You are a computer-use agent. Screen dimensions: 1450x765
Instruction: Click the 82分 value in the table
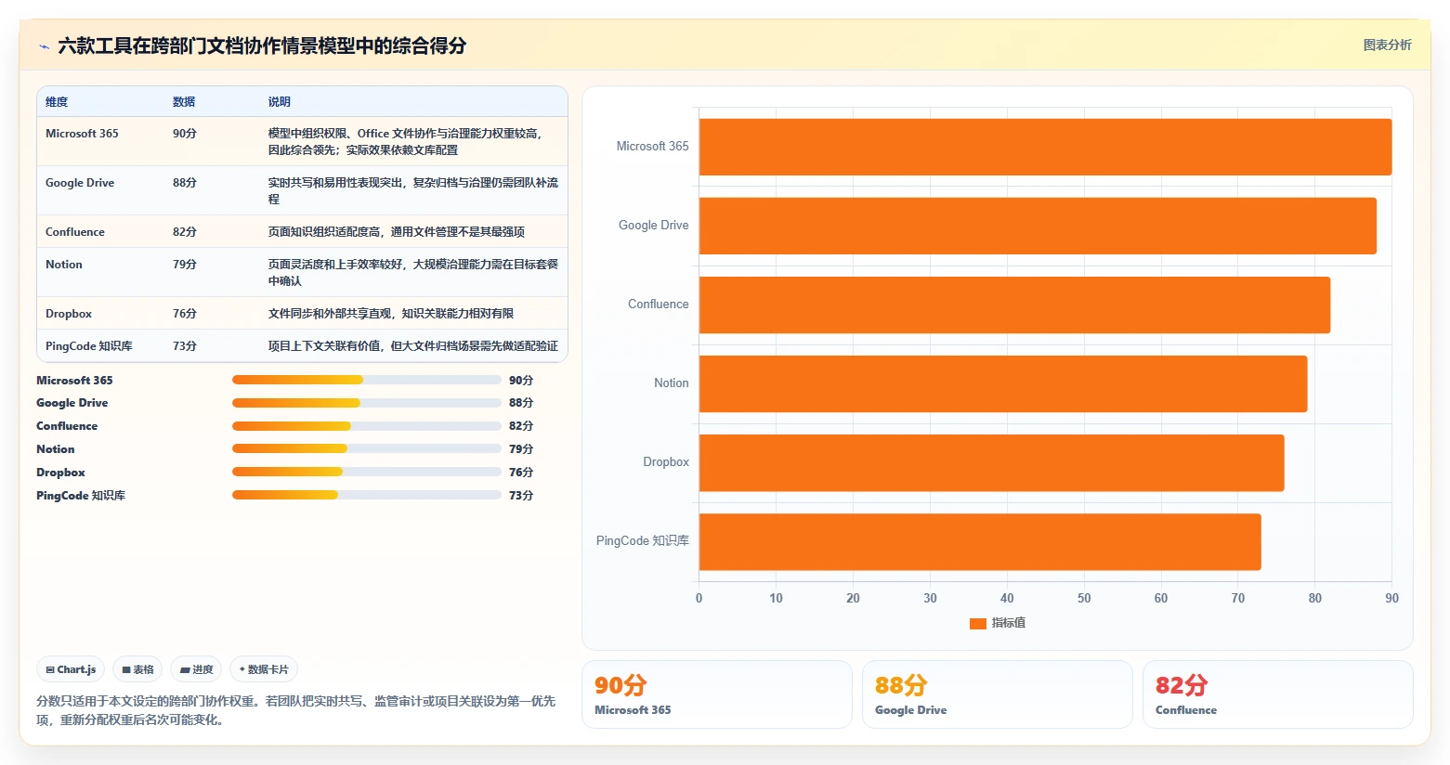tap(185, 232)
